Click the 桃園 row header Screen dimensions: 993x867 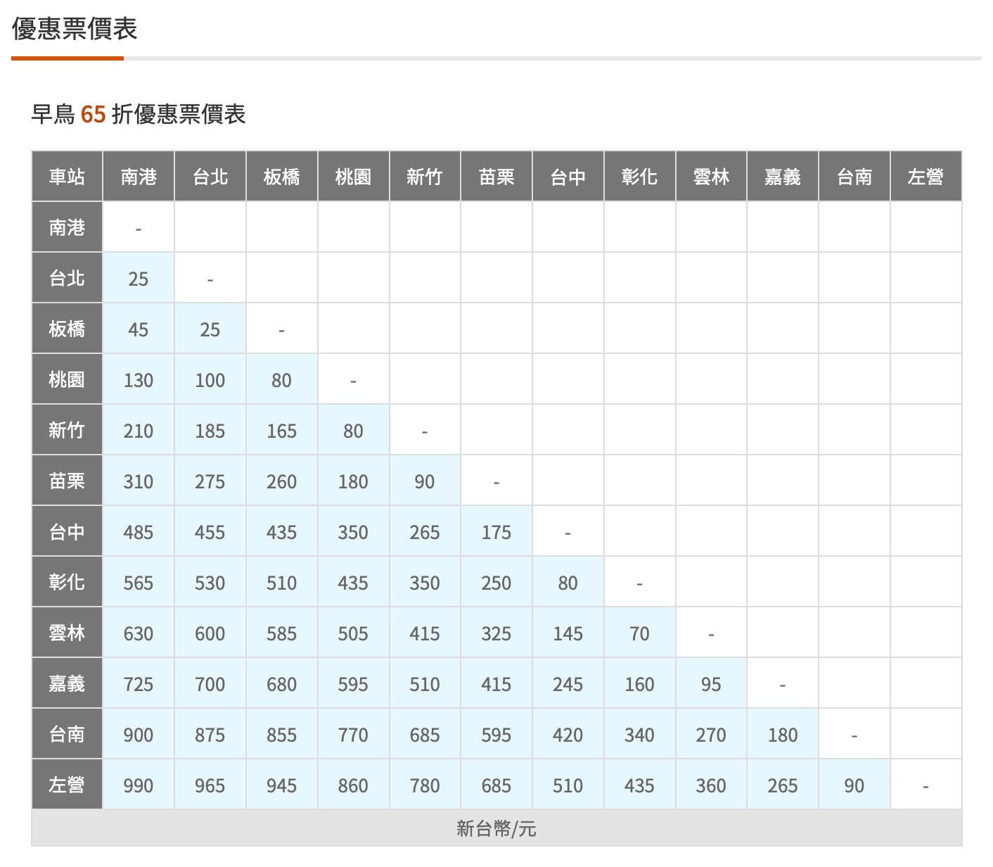tap(67, 380)
